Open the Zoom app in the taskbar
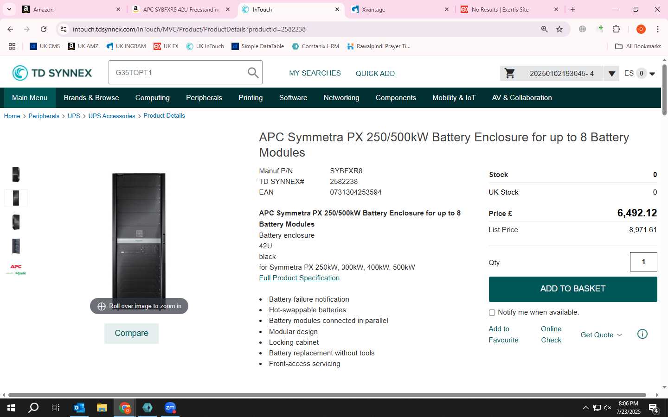668x417 pixels. 170,408
